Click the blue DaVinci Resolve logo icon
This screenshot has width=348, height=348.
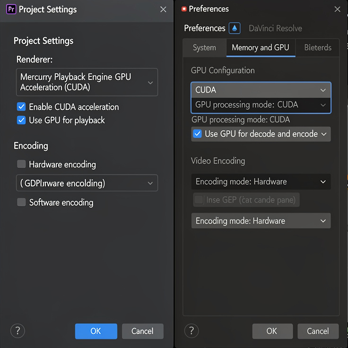(235, 28)
